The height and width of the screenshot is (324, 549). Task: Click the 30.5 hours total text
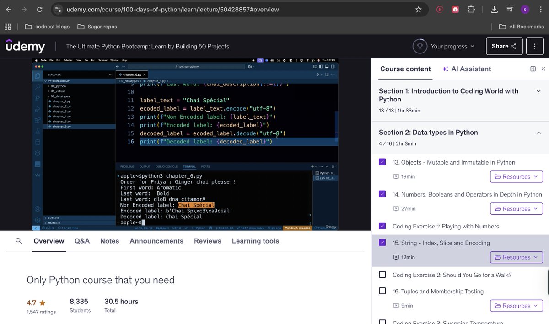pos(121,302)
